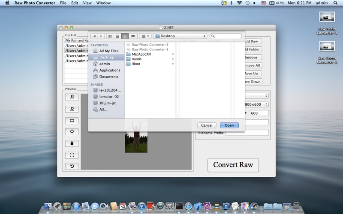Open the 800×600 size dropdown
This screenshot has height=214, width=343.
point(256,104)
